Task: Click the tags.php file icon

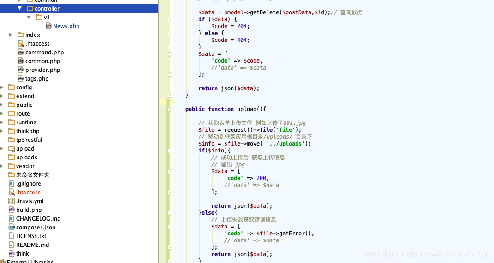Action: (x=21, y=78)
